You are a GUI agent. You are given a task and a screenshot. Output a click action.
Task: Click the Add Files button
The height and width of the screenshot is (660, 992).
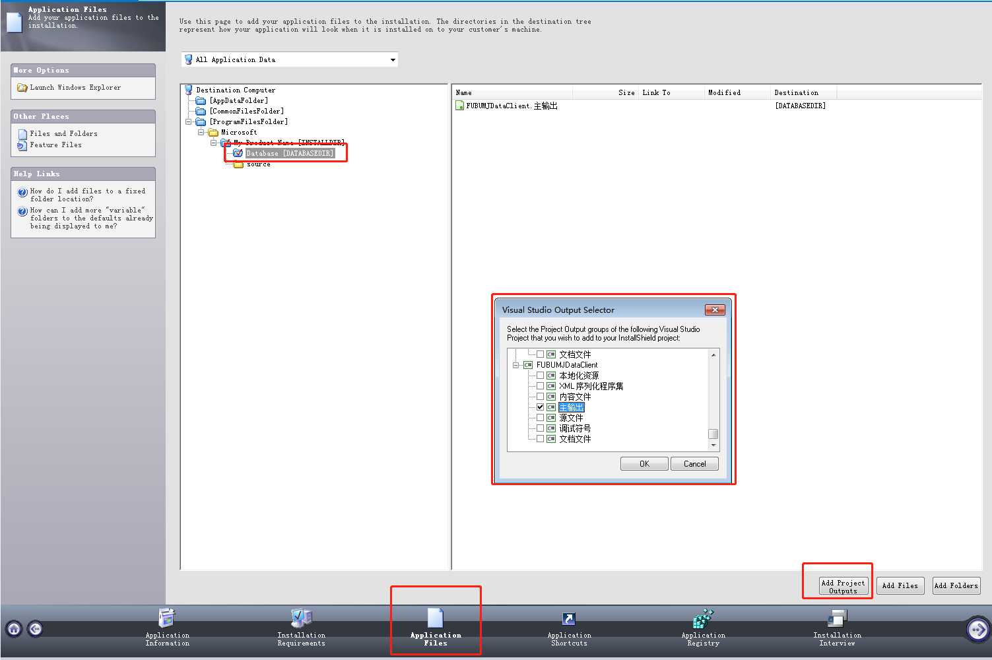[900, 585]
